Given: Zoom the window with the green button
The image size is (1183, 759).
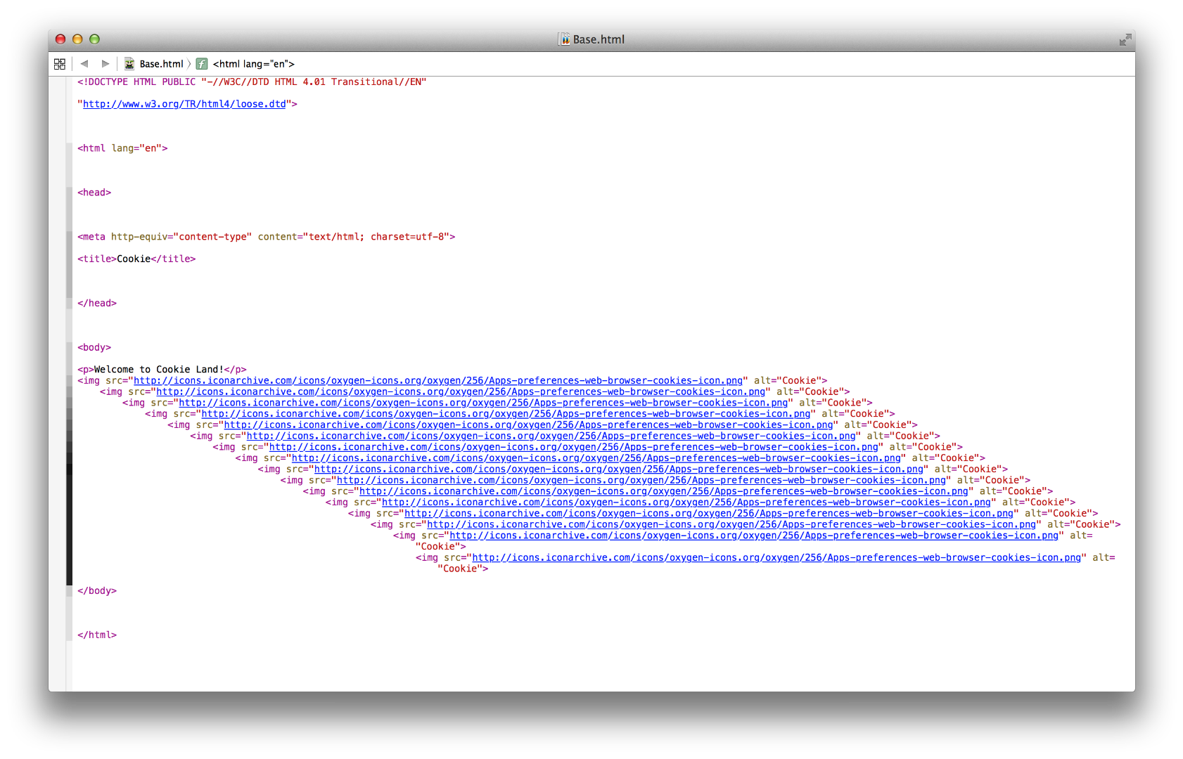Looking at the screenshot, I should tap(94, 39).
